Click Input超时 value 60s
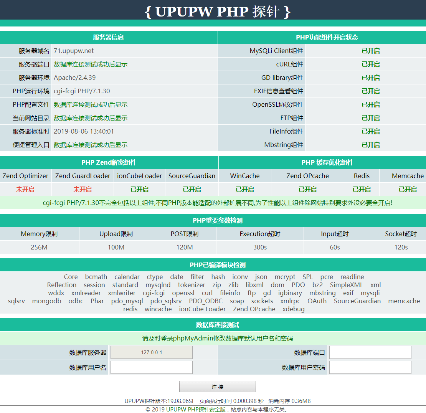 pyautogui.click(x=335, y=247)
